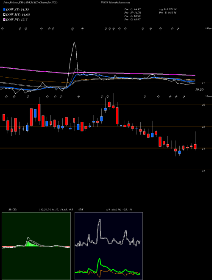The width and height of the screenshot is (212, 280).
Task: Click the 'Pre L: 13.90' value
Action: (x=133, y=16)
